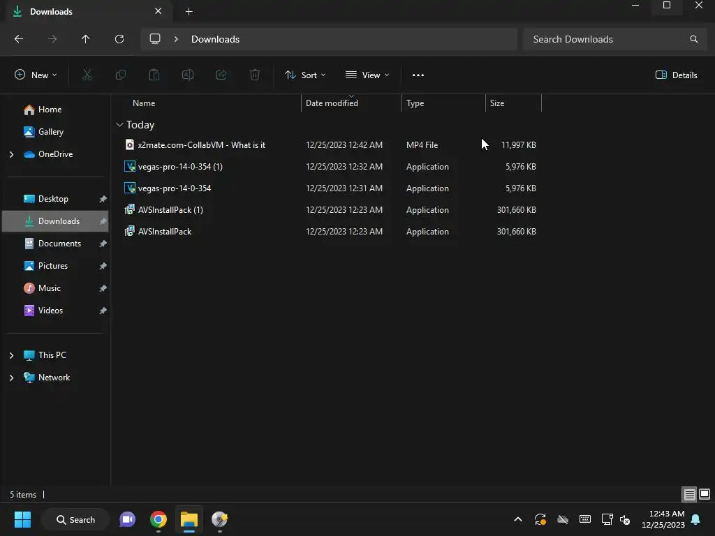Open Windows taskbar Search

[x=75, y=519]
